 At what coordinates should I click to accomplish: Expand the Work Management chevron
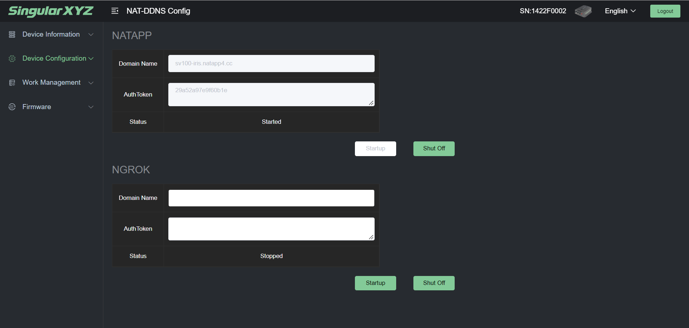point(91,83)
